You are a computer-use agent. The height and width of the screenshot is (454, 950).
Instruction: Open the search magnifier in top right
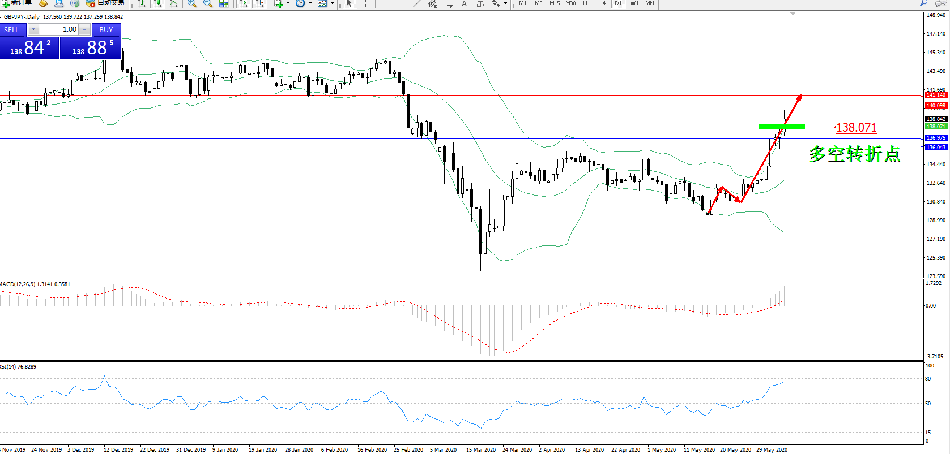coord(923,3)
